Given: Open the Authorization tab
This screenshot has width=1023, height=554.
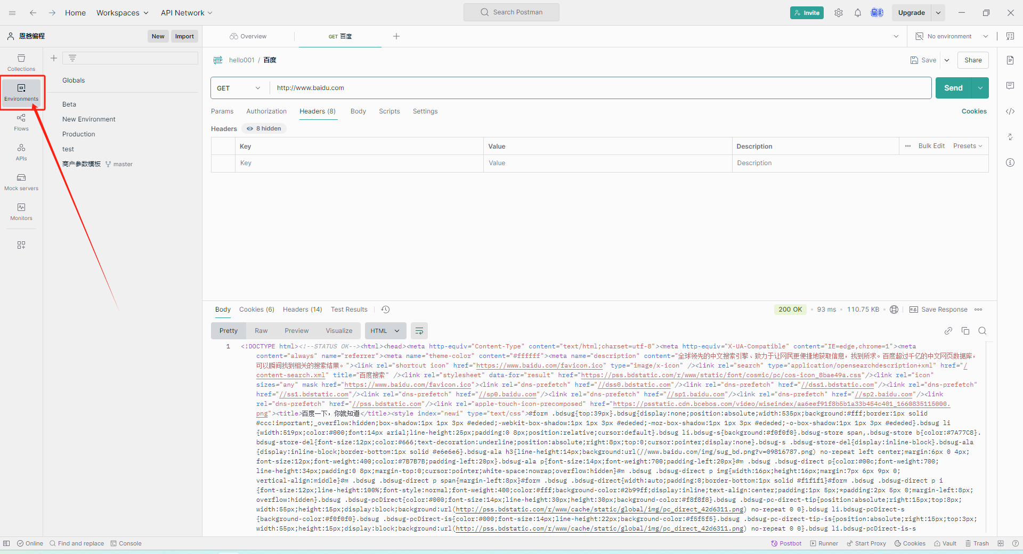Looking at the screenshot, I should [x=266, y=111].
